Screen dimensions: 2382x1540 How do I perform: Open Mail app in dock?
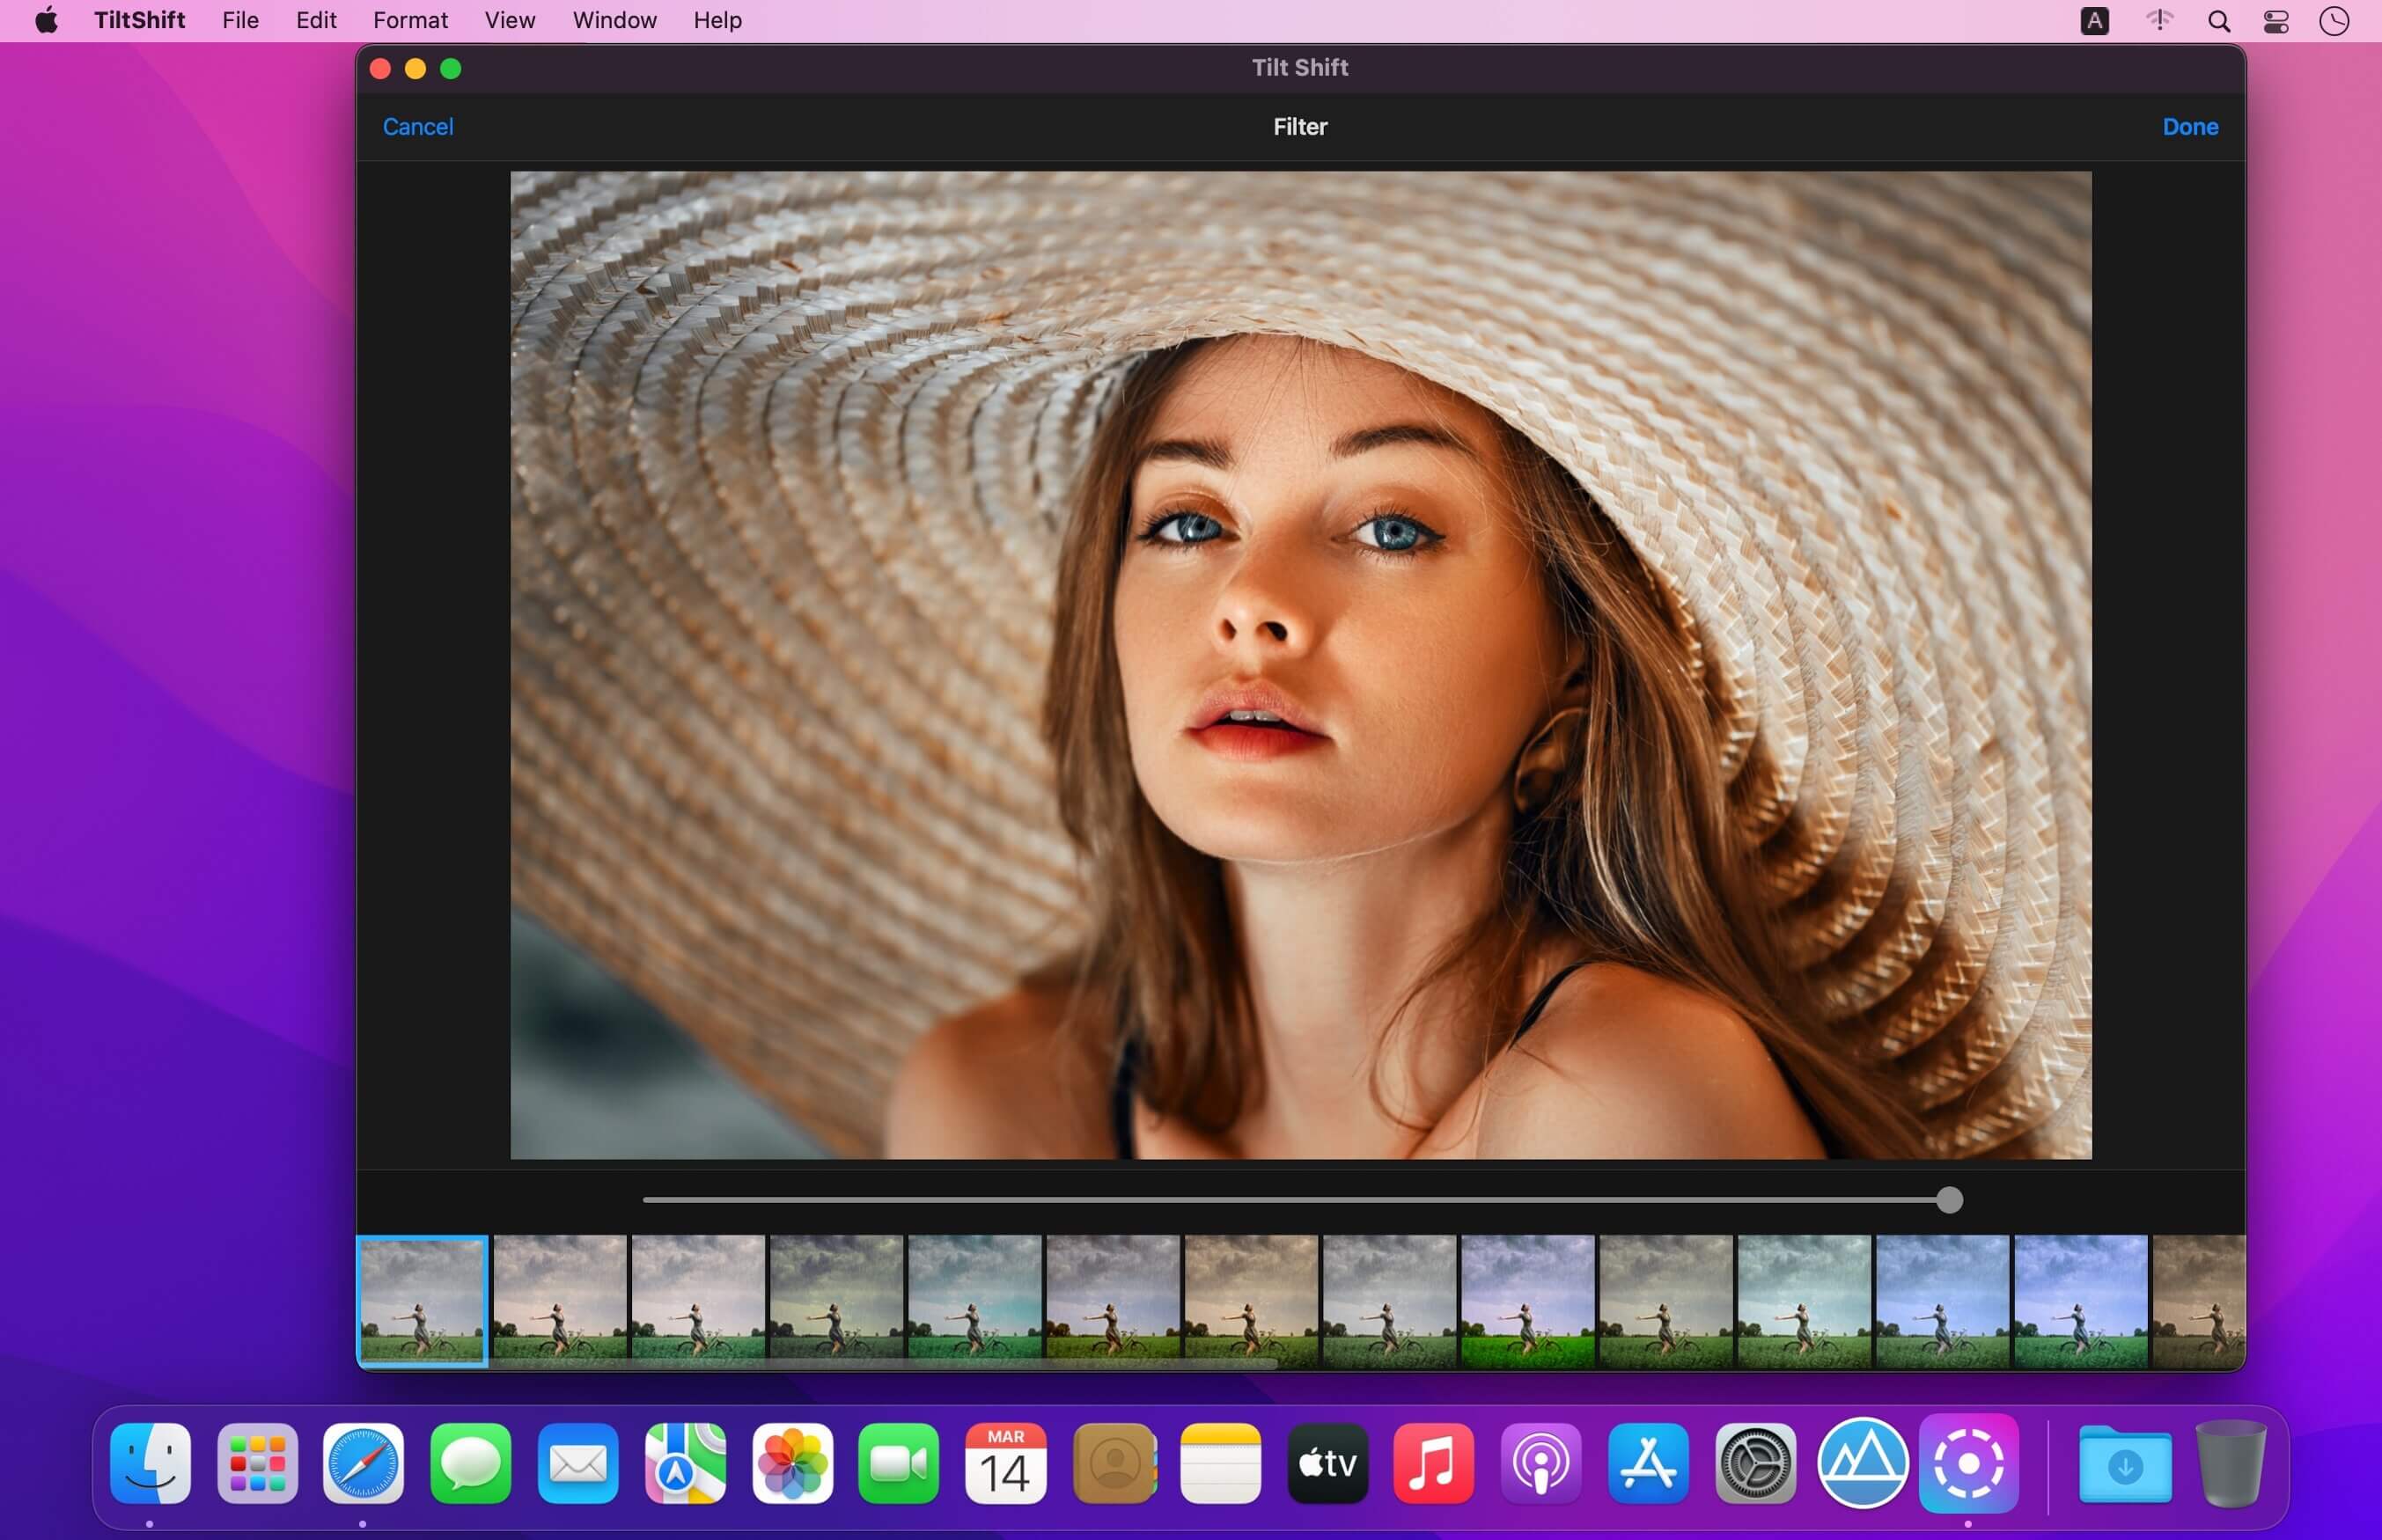578,1463
